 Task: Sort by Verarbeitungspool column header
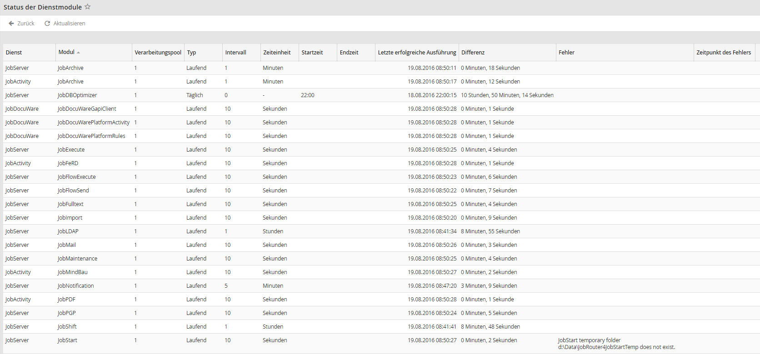158,53
